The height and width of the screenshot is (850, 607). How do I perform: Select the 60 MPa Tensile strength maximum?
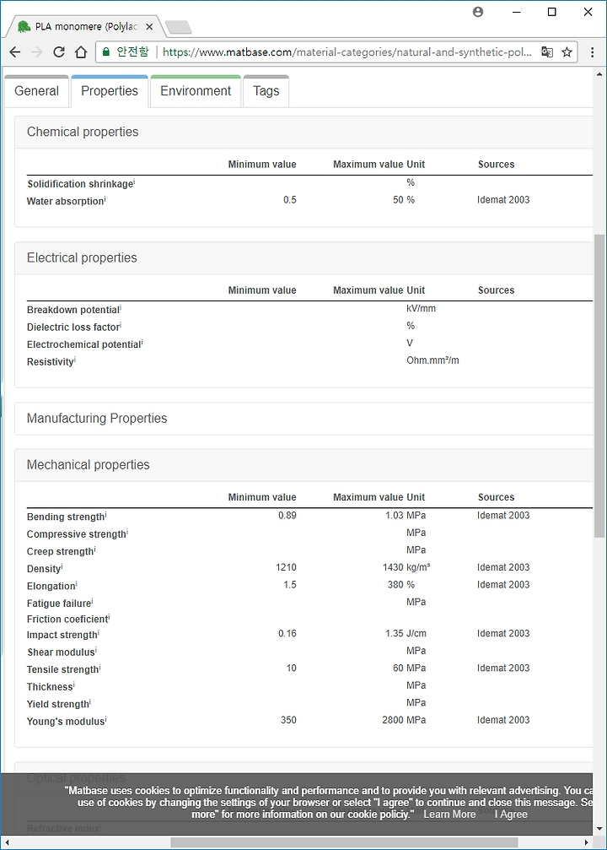coord(410,669)
